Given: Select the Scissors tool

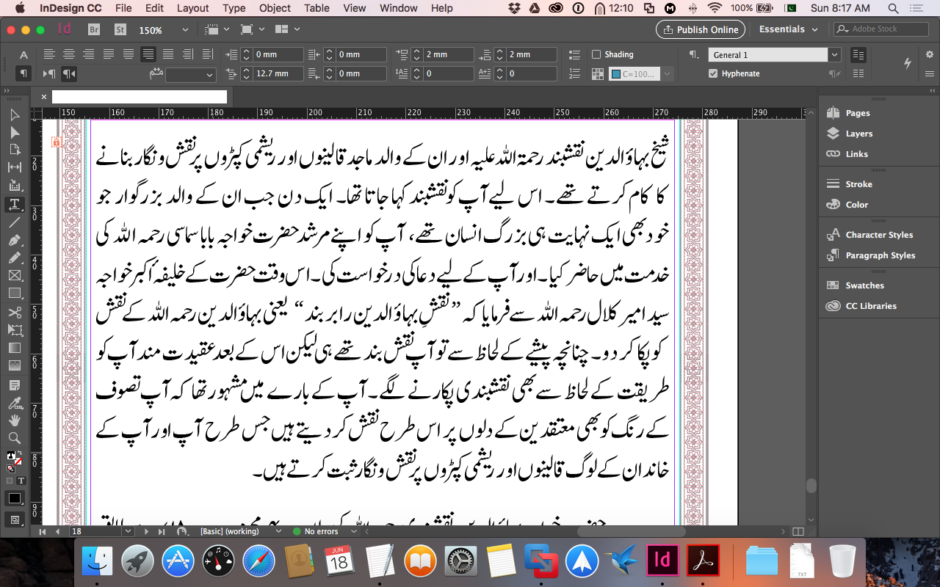Looking at the screenshot, I should (x=15, y=313).
